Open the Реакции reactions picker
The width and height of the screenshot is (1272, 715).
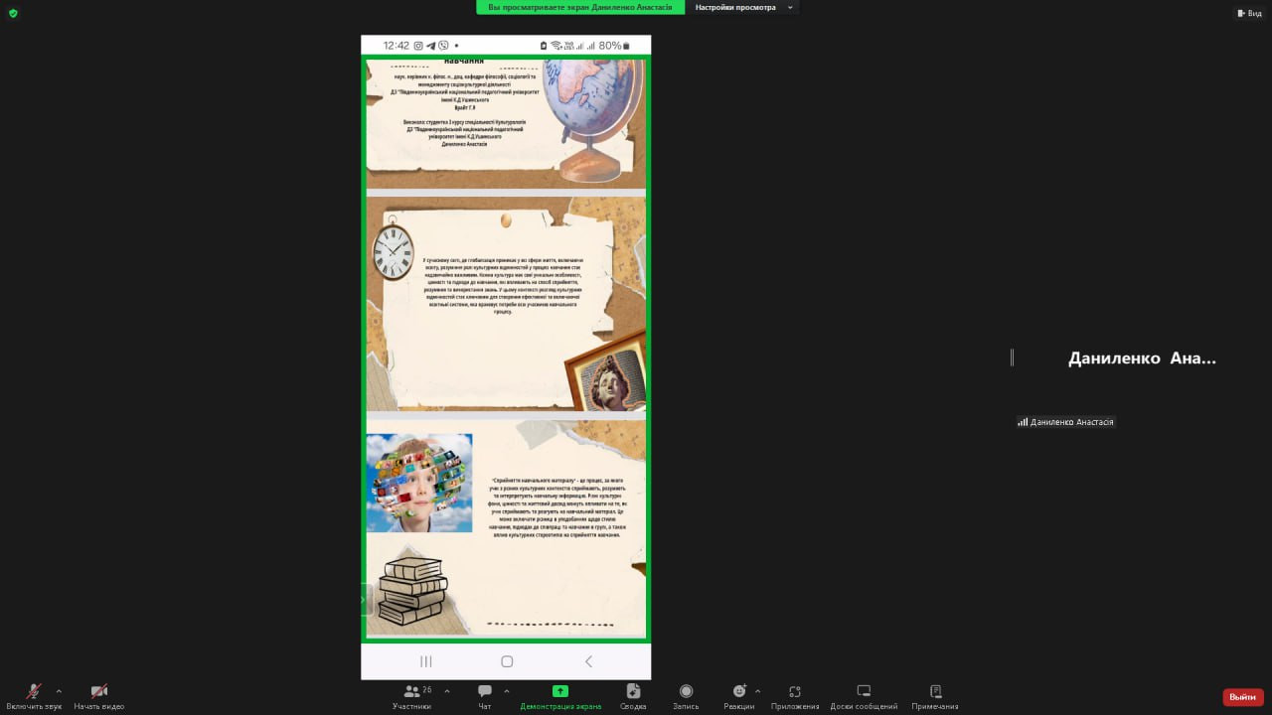pyautogui.click(x=738, y=696)
